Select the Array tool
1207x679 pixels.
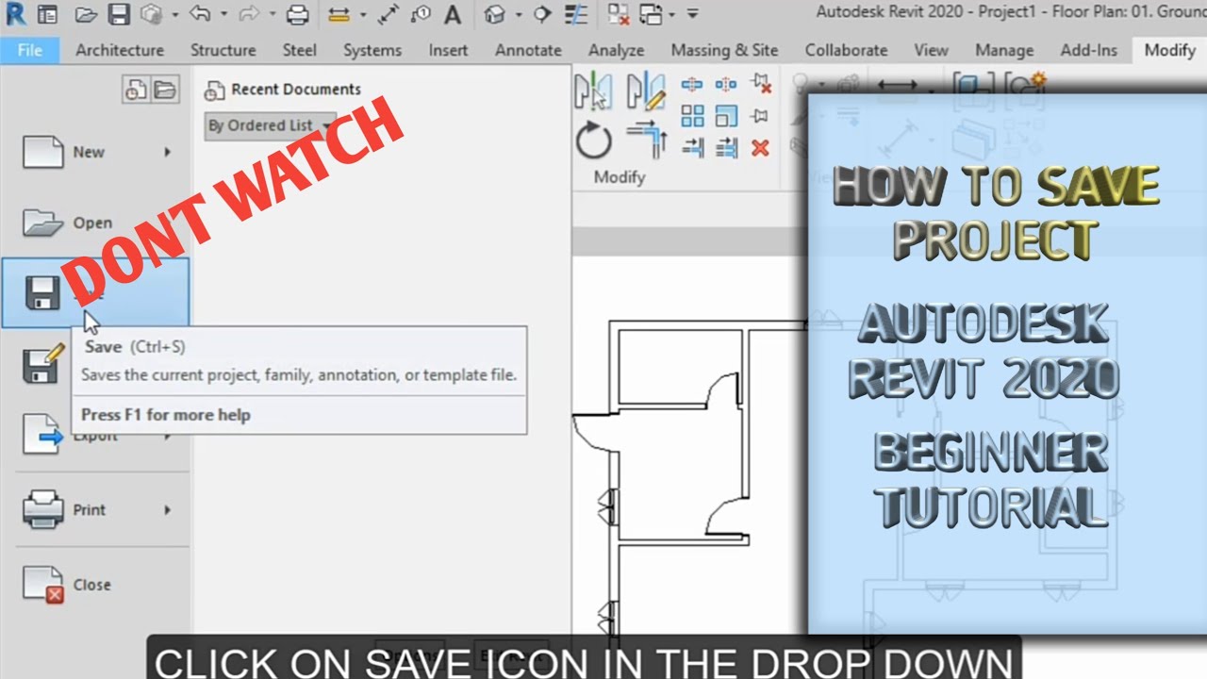[692, 116]
